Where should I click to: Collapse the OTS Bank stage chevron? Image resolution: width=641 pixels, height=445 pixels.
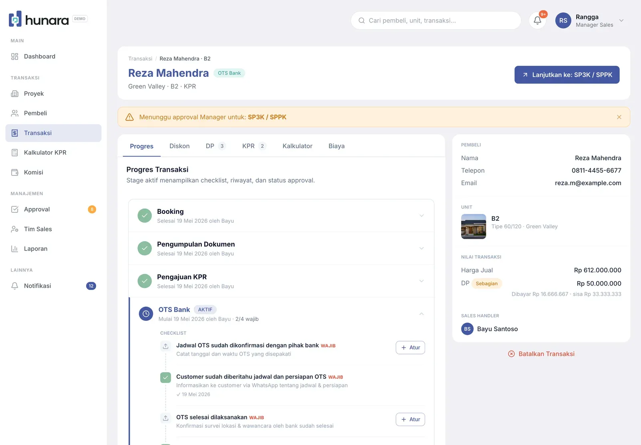421,314
